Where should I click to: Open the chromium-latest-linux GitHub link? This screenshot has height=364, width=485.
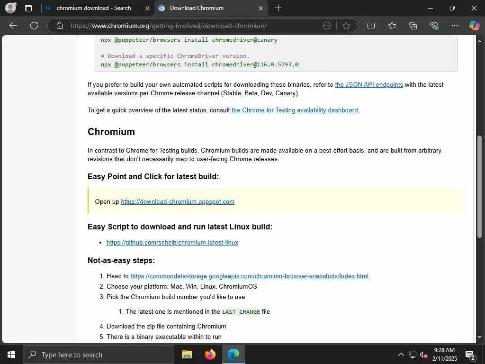pos(172,242)
